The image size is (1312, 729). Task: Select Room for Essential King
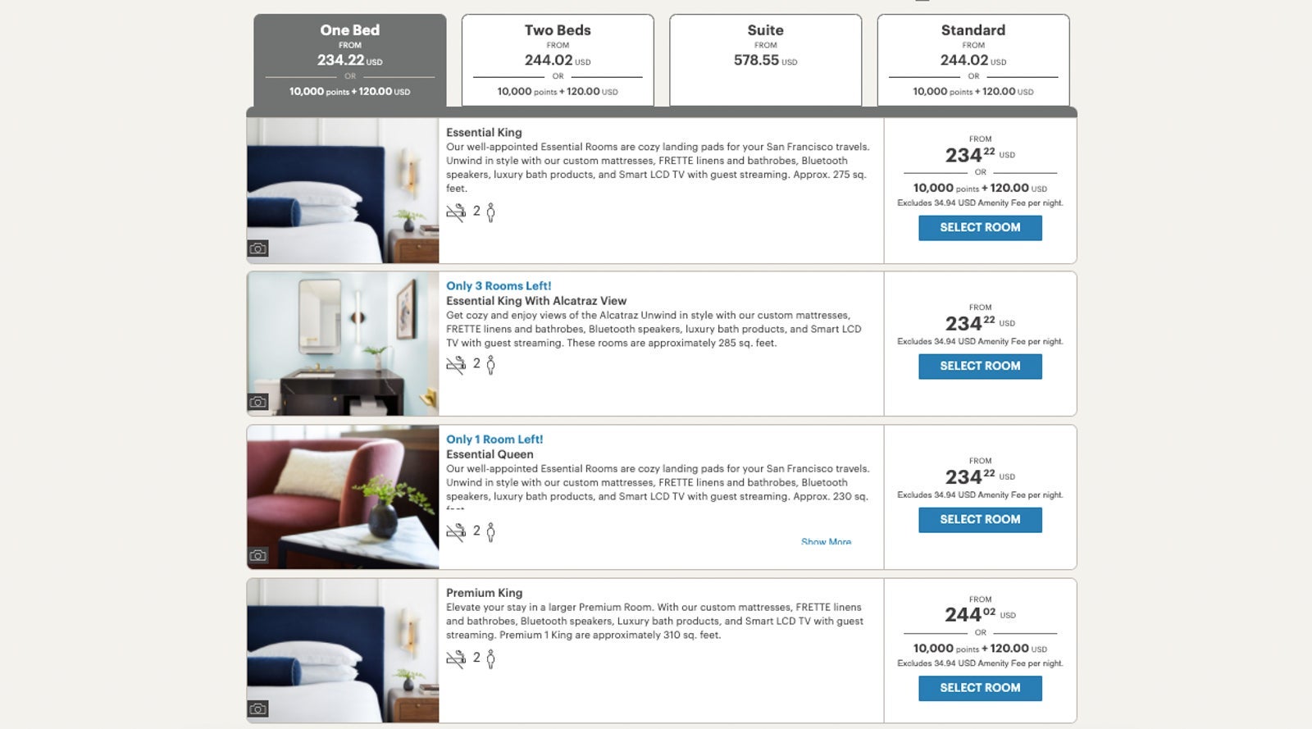point(980,228)
